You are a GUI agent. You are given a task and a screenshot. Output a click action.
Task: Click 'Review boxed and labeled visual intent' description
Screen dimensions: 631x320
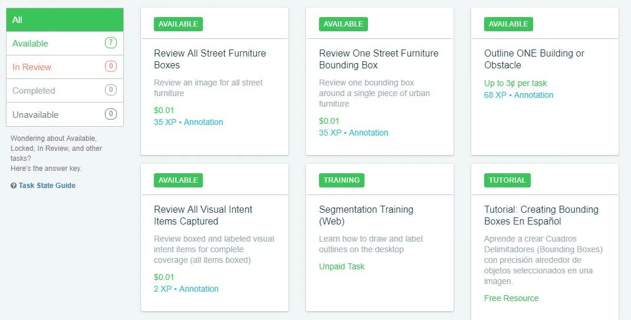pyautogui.click(x=214, y=250)
